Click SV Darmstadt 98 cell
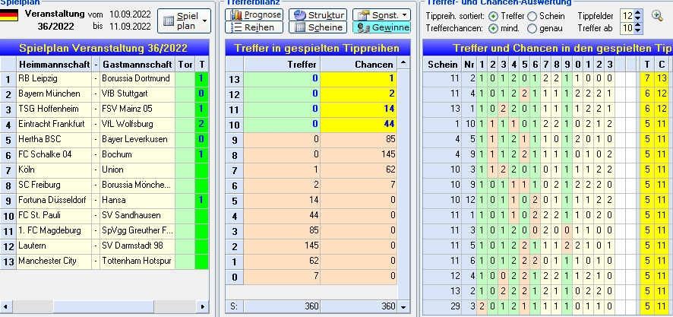 [137, 246]
